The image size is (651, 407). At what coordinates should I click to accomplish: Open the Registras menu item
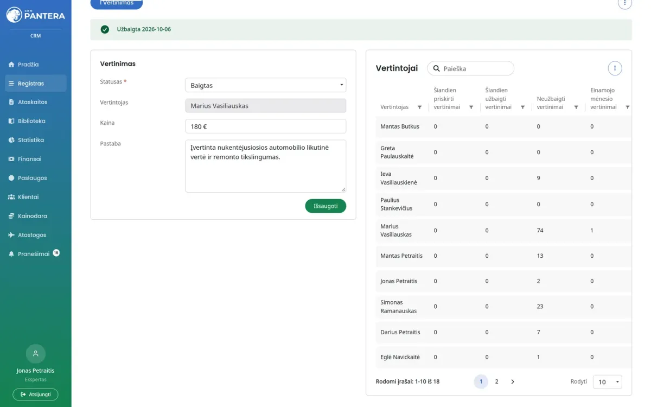click(x=36, y=84)
